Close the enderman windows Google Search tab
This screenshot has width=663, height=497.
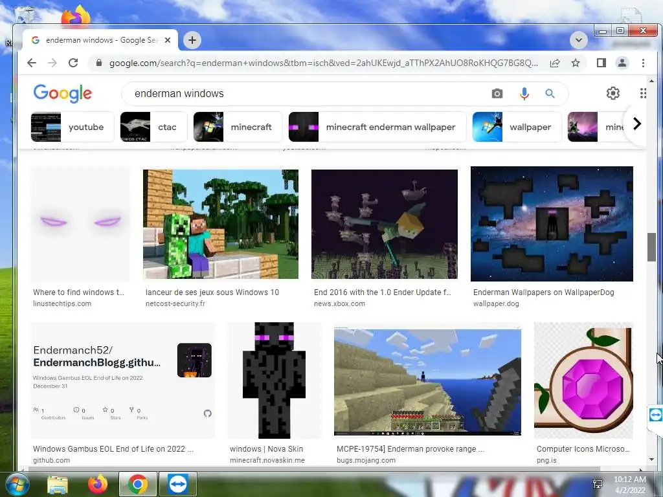click(x=168, y=40)
